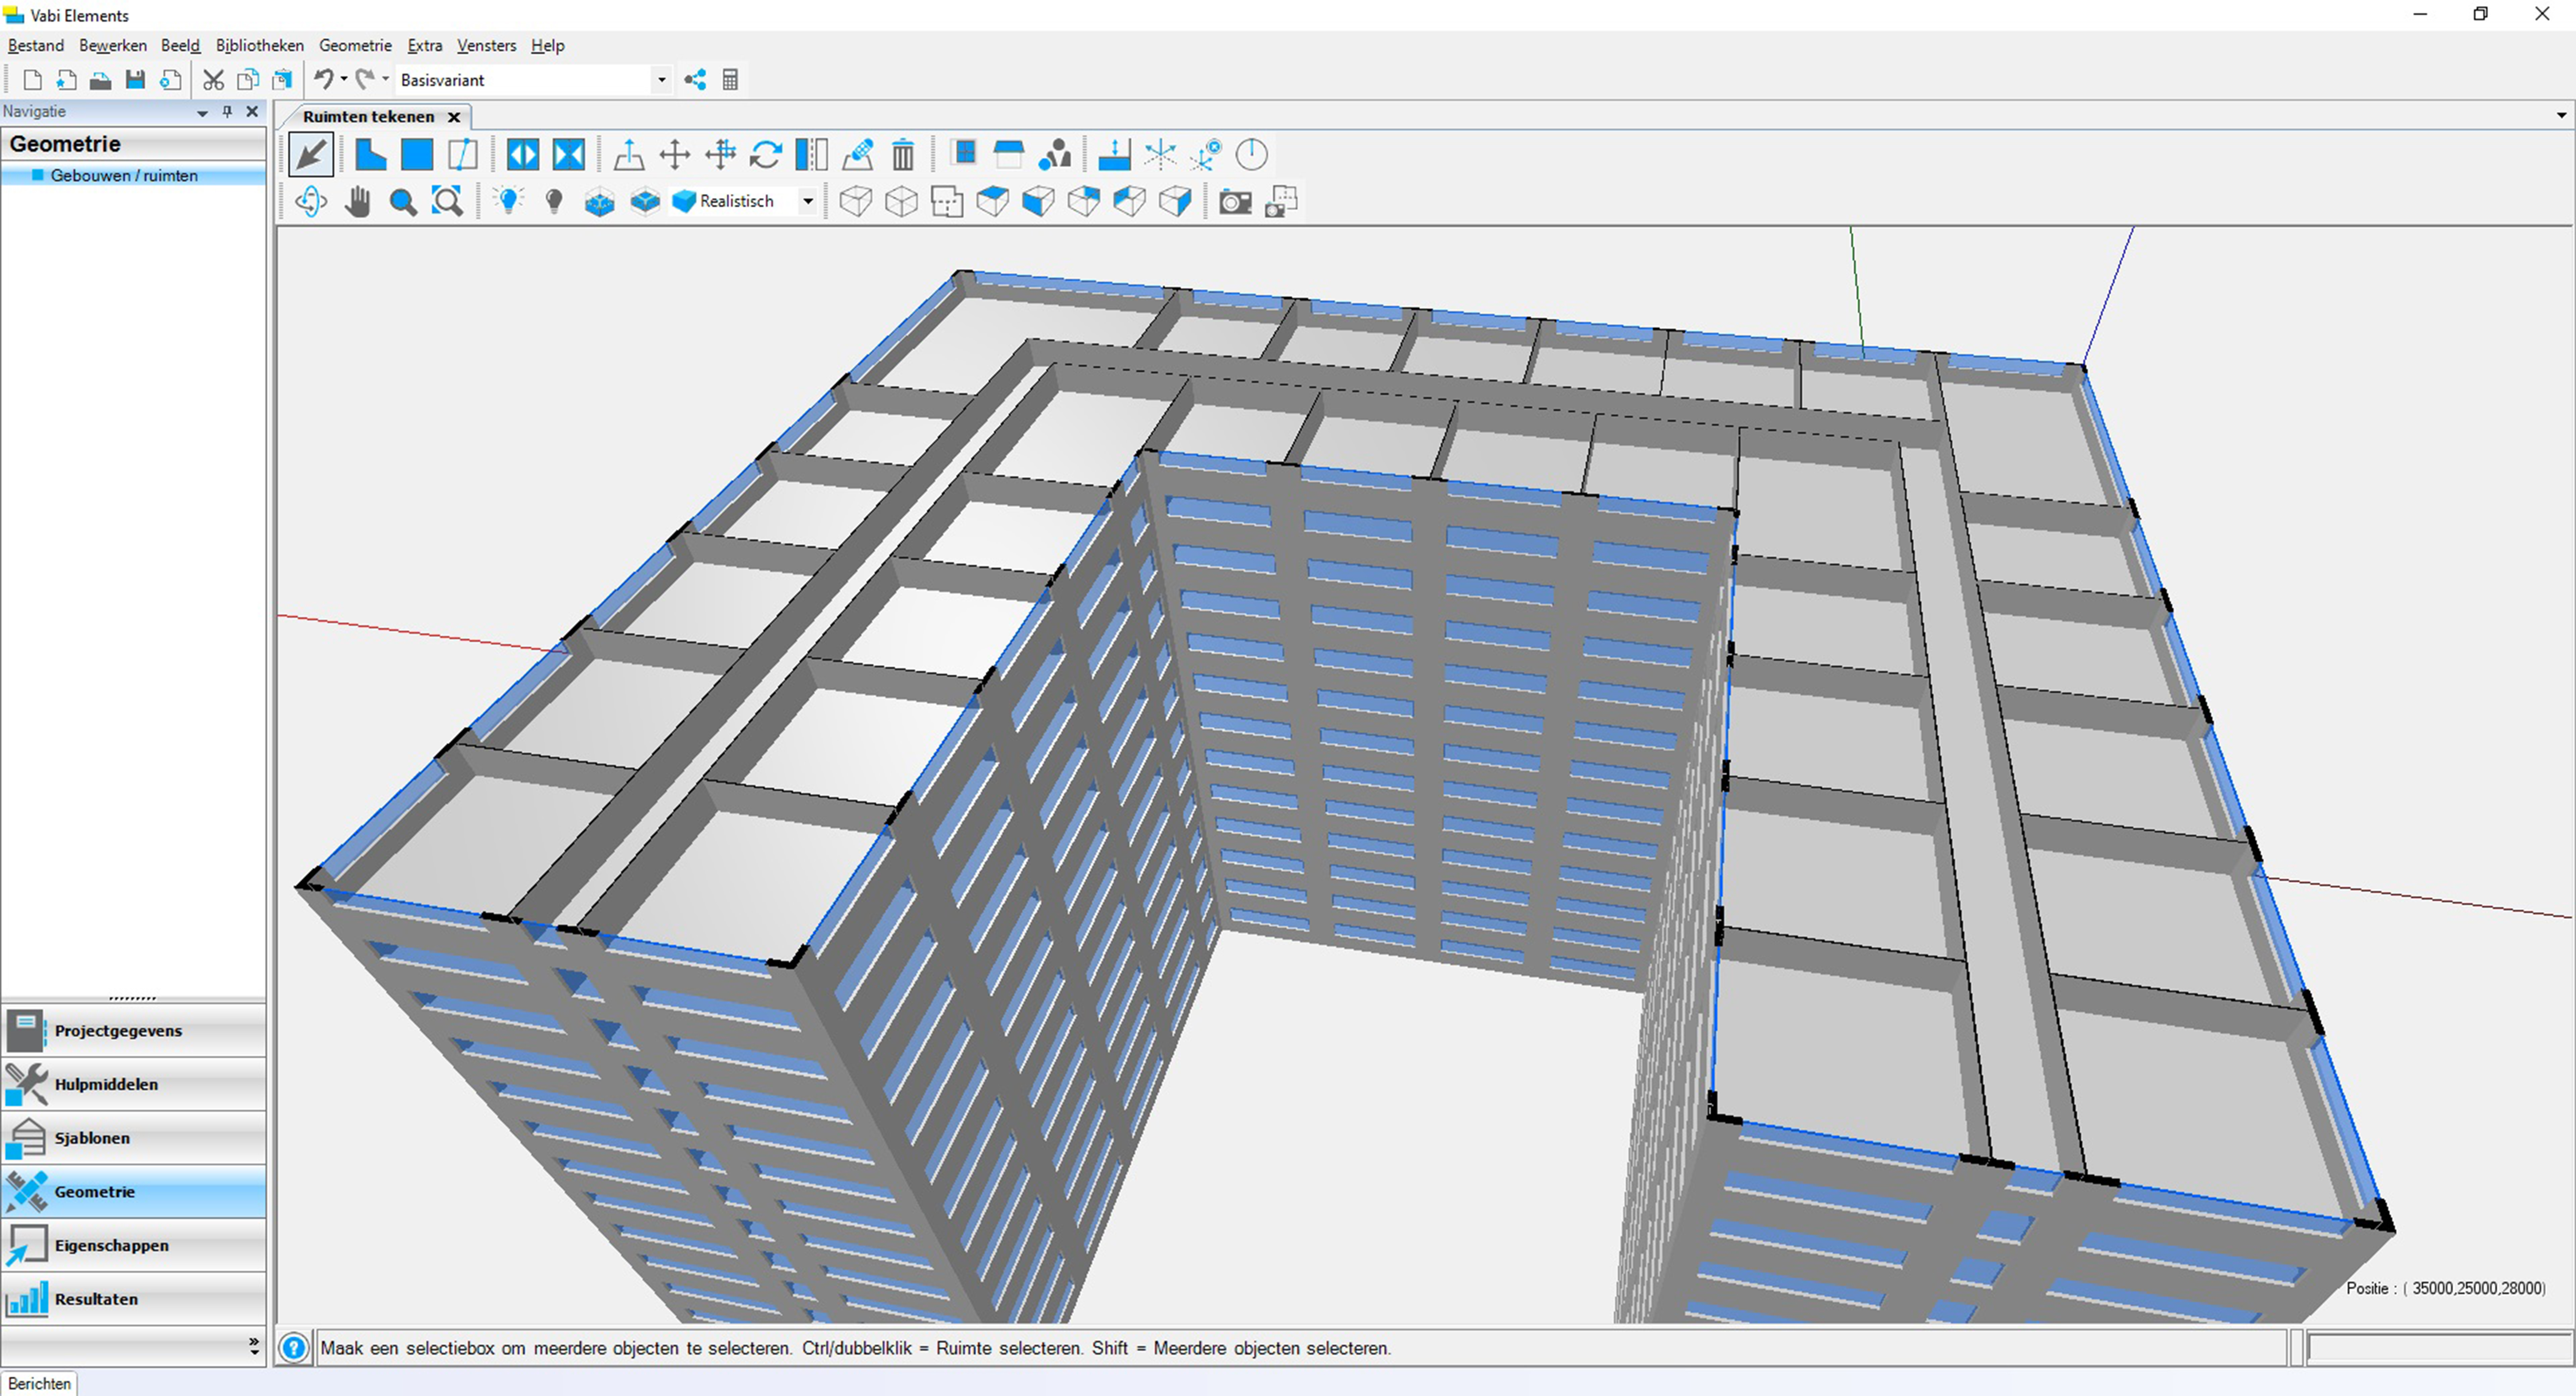Activate the pan hand tool
The width and height of the screenshot is (2576, 1396).
tap(357, 202)
